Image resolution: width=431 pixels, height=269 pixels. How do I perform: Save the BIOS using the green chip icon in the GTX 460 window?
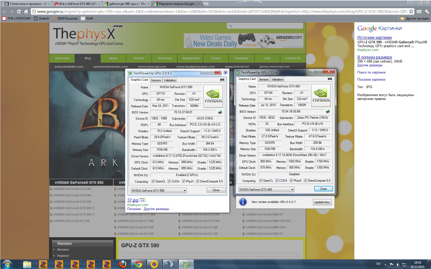click(x=328, y=111)
